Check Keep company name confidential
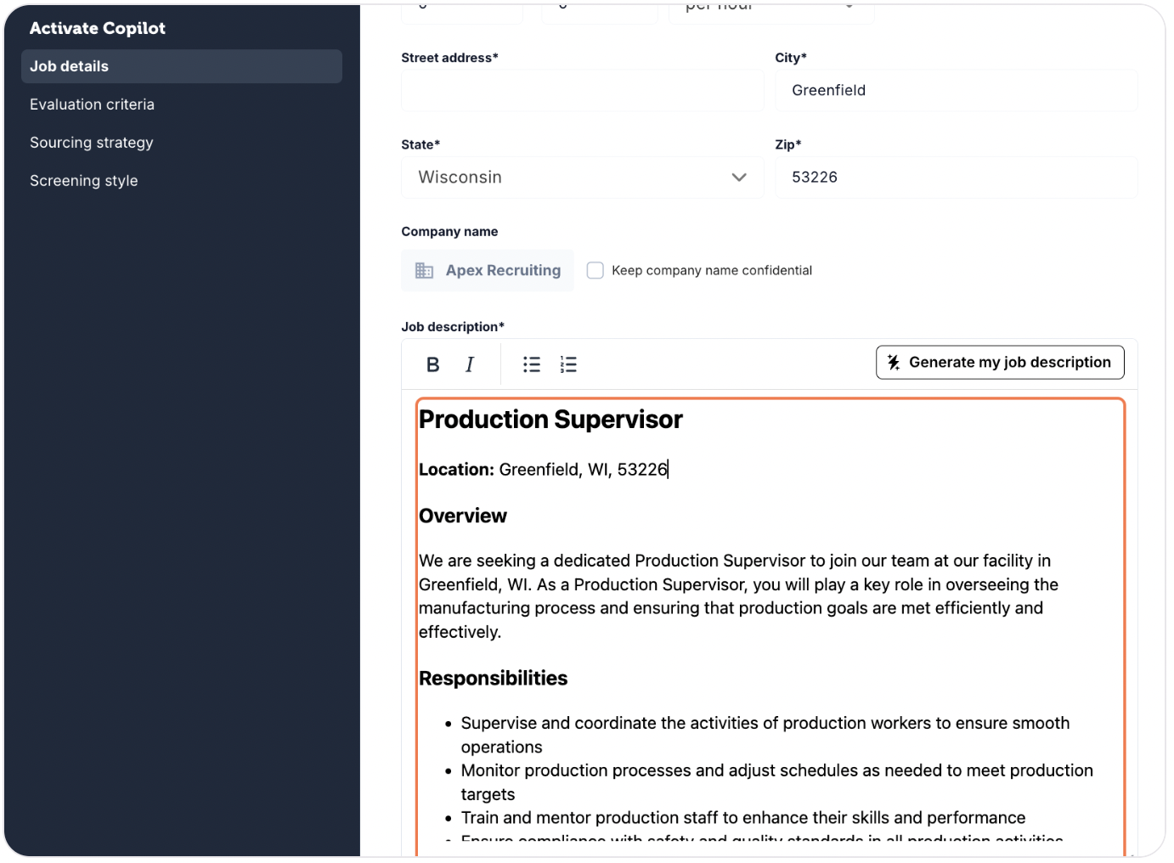Screen dimensions: 1174x863 [595, 270]
